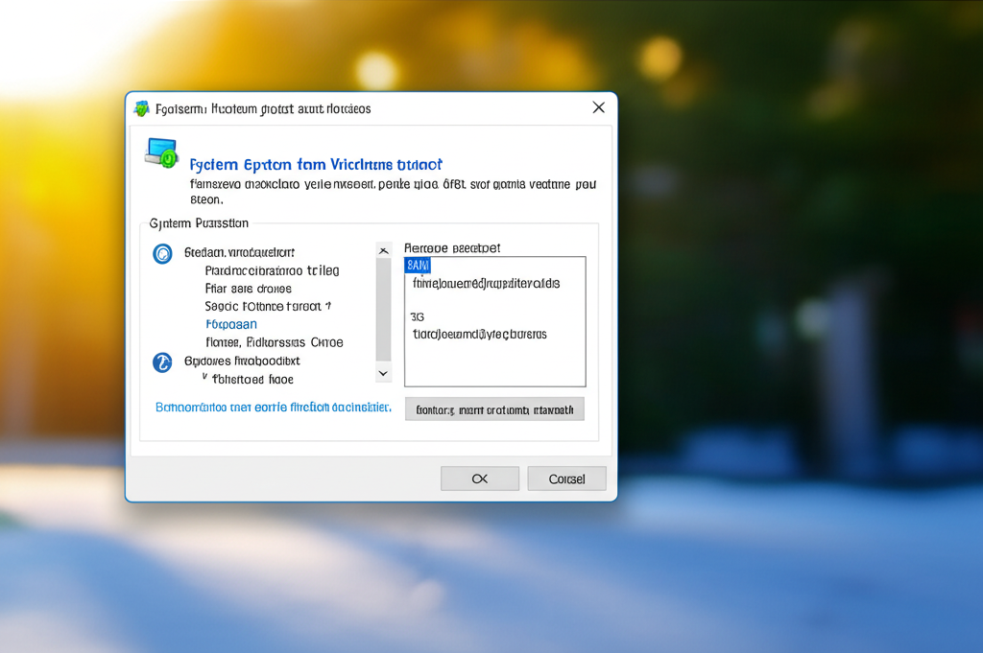Click the blue circle icon beside "Gpdoves"
Screen dimensions: 983x653
[163, 361]
